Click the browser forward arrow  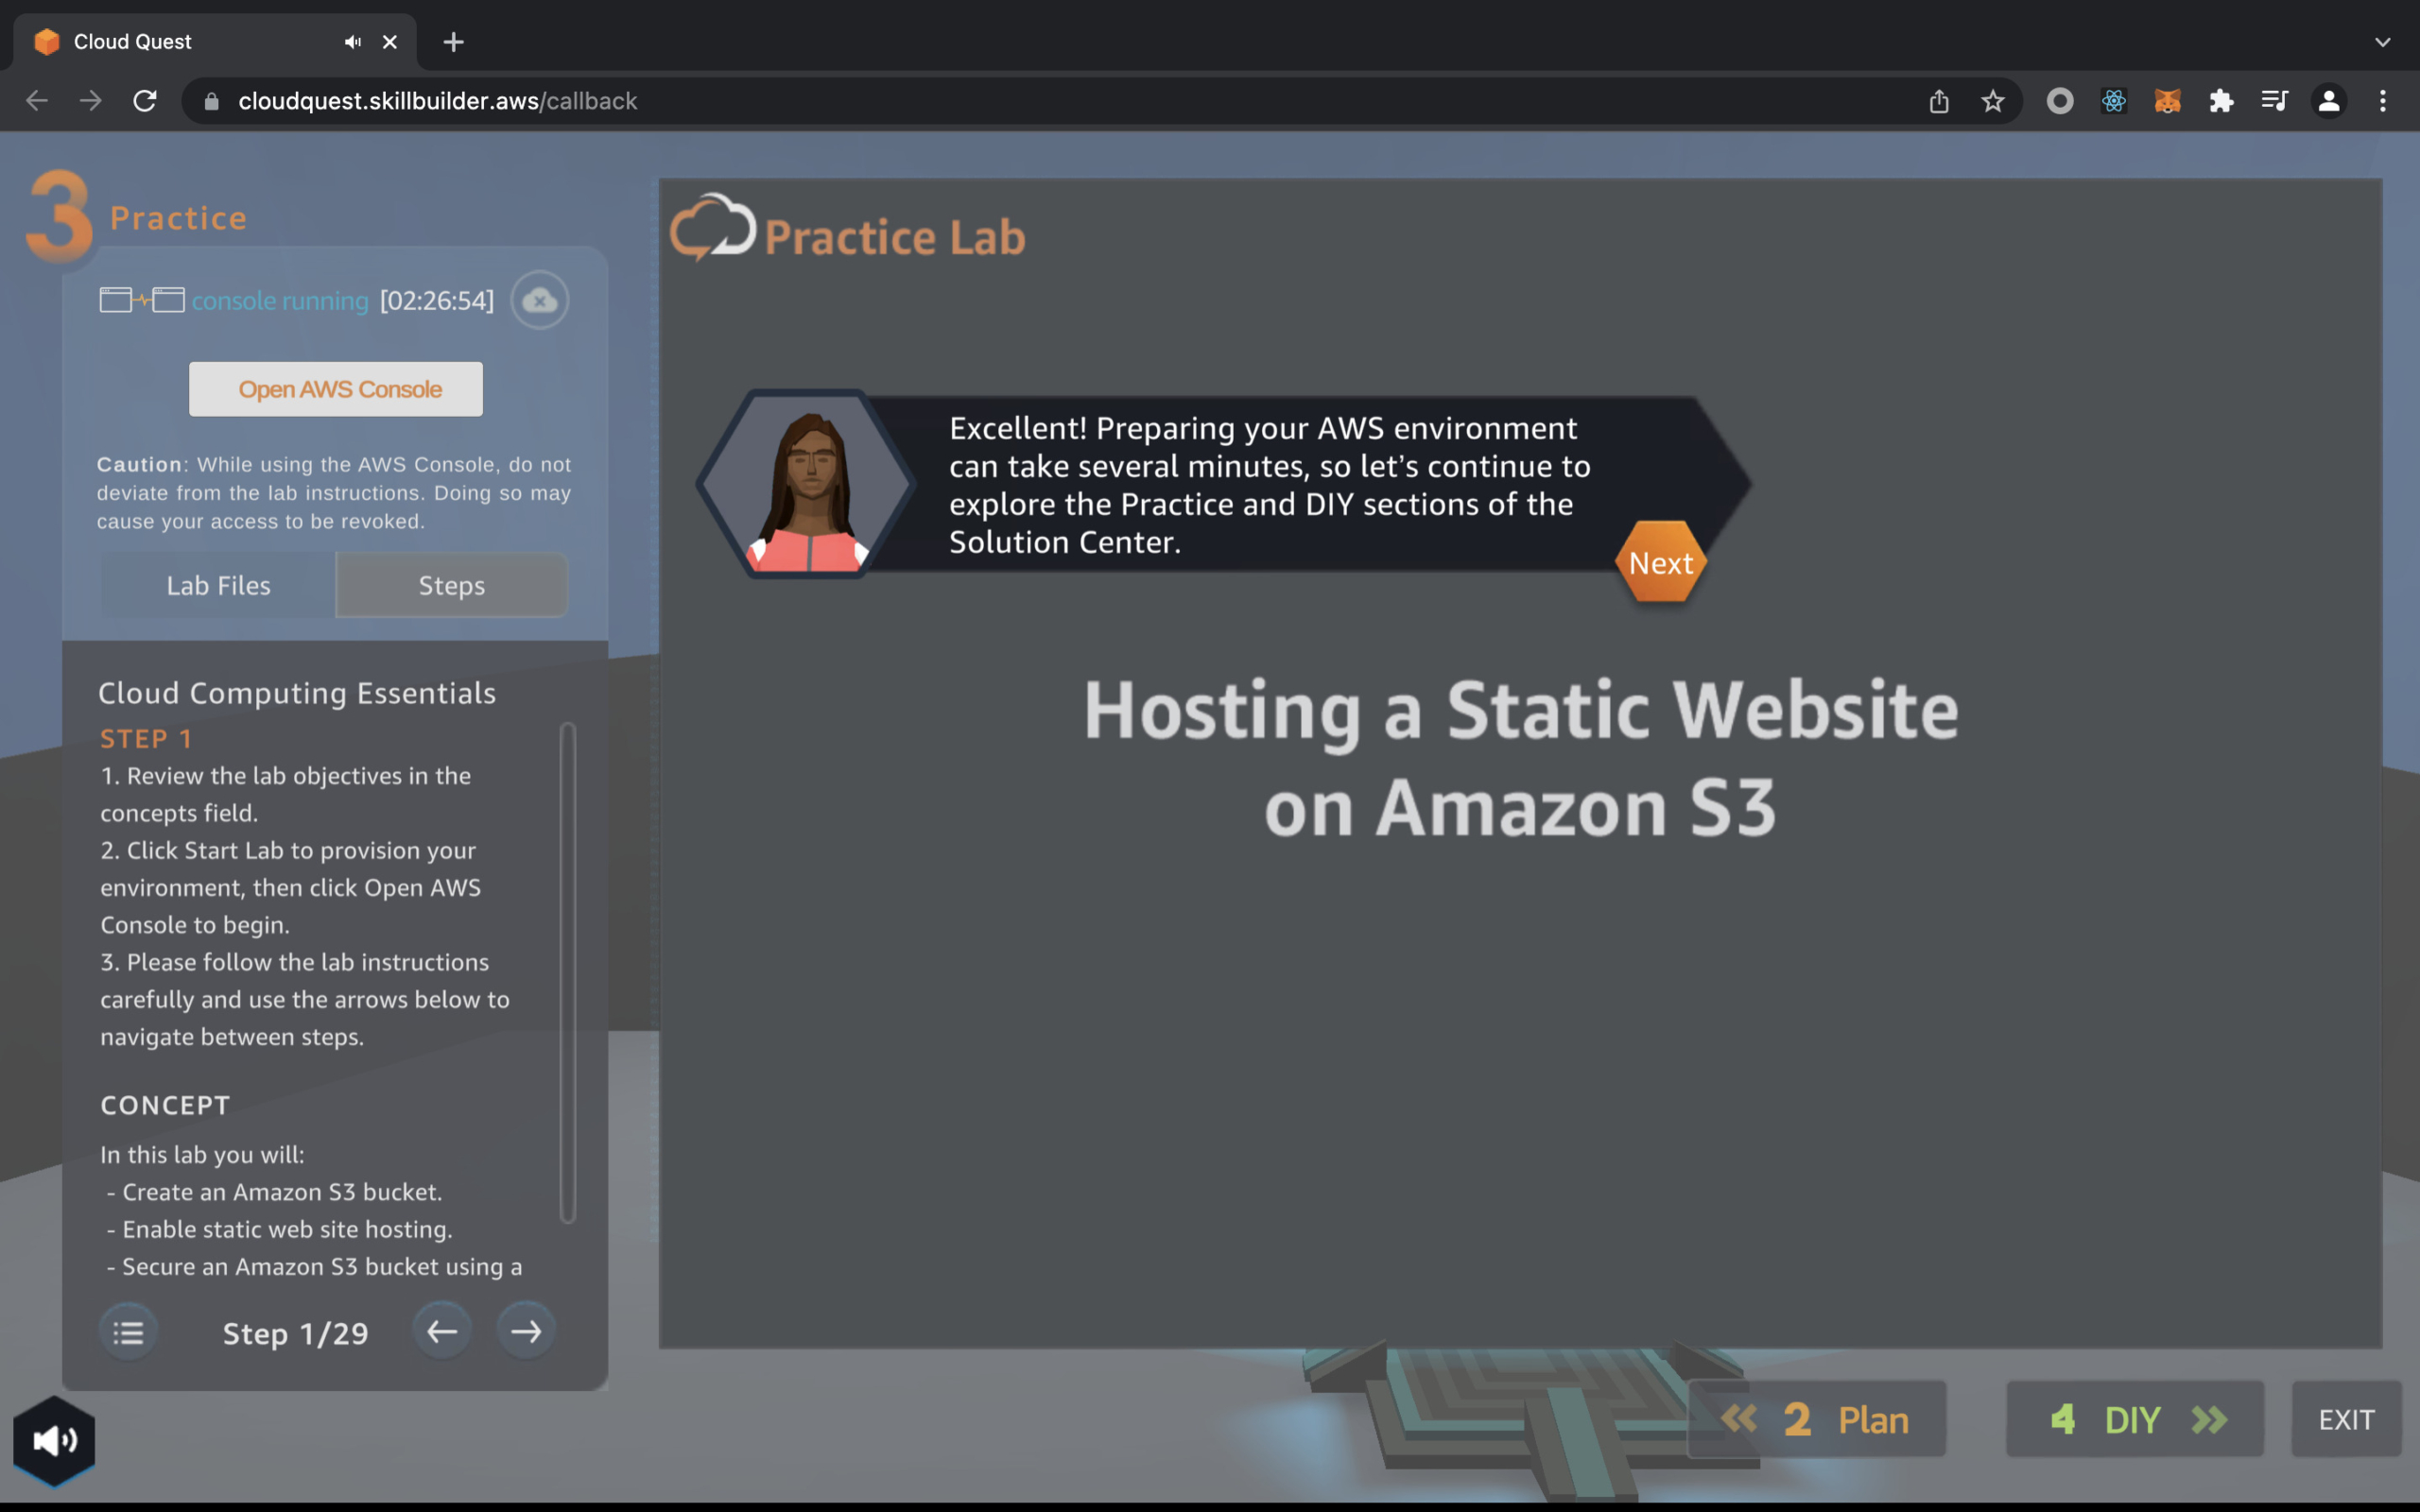(x=91, y=101)
